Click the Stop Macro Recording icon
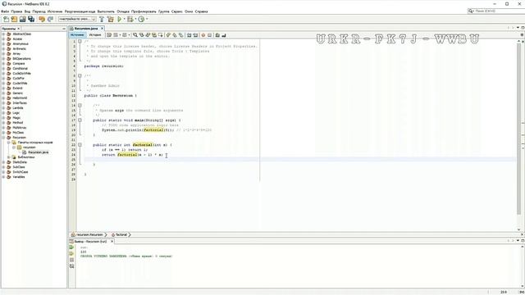Screen dimensions: 525x295 coord(210,34)
